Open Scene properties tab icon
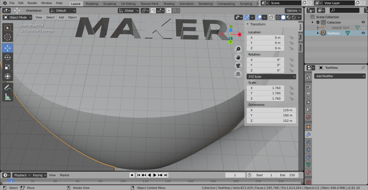368x190 pixels. click(308, 110)
